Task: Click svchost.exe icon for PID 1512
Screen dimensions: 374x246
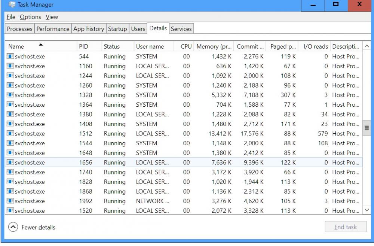Action: point(10,134)
